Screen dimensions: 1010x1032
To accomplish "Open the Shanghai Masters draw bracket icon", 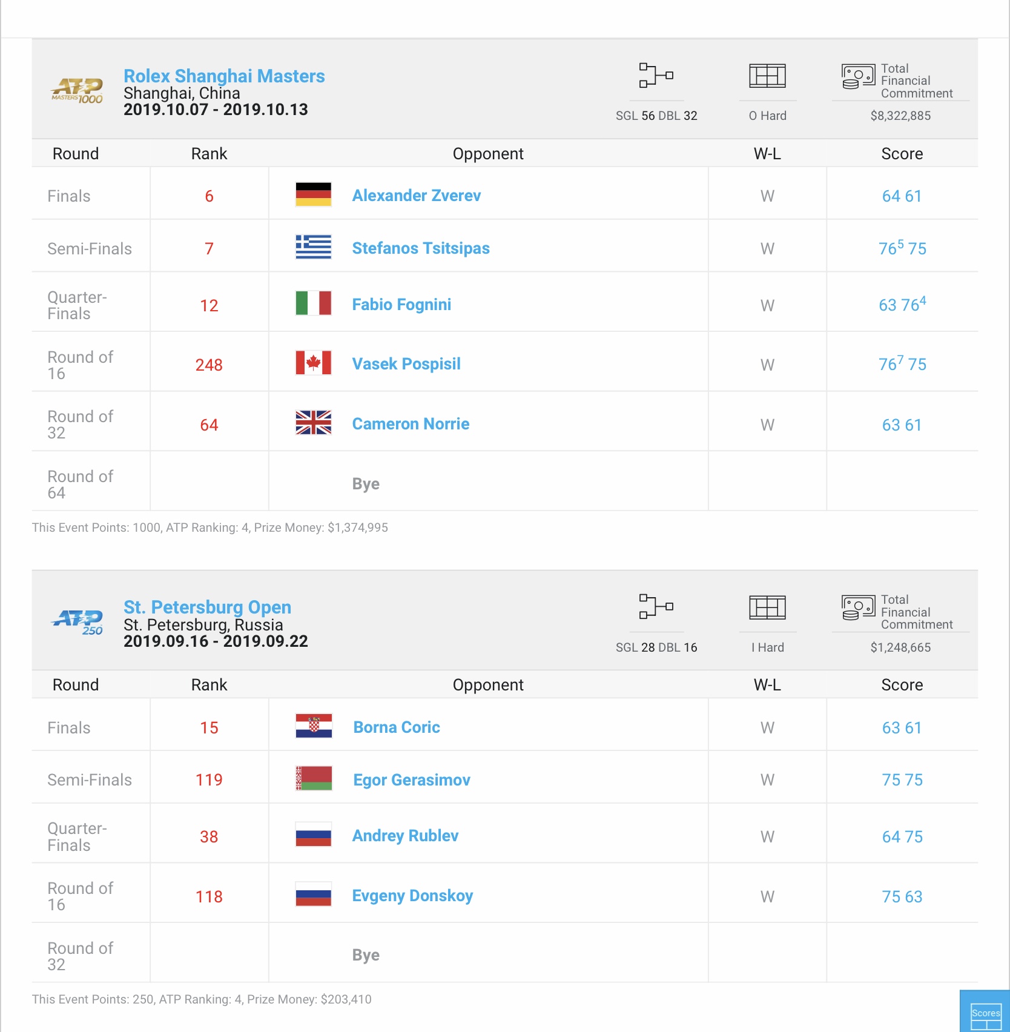I will (x=656, y=76).
